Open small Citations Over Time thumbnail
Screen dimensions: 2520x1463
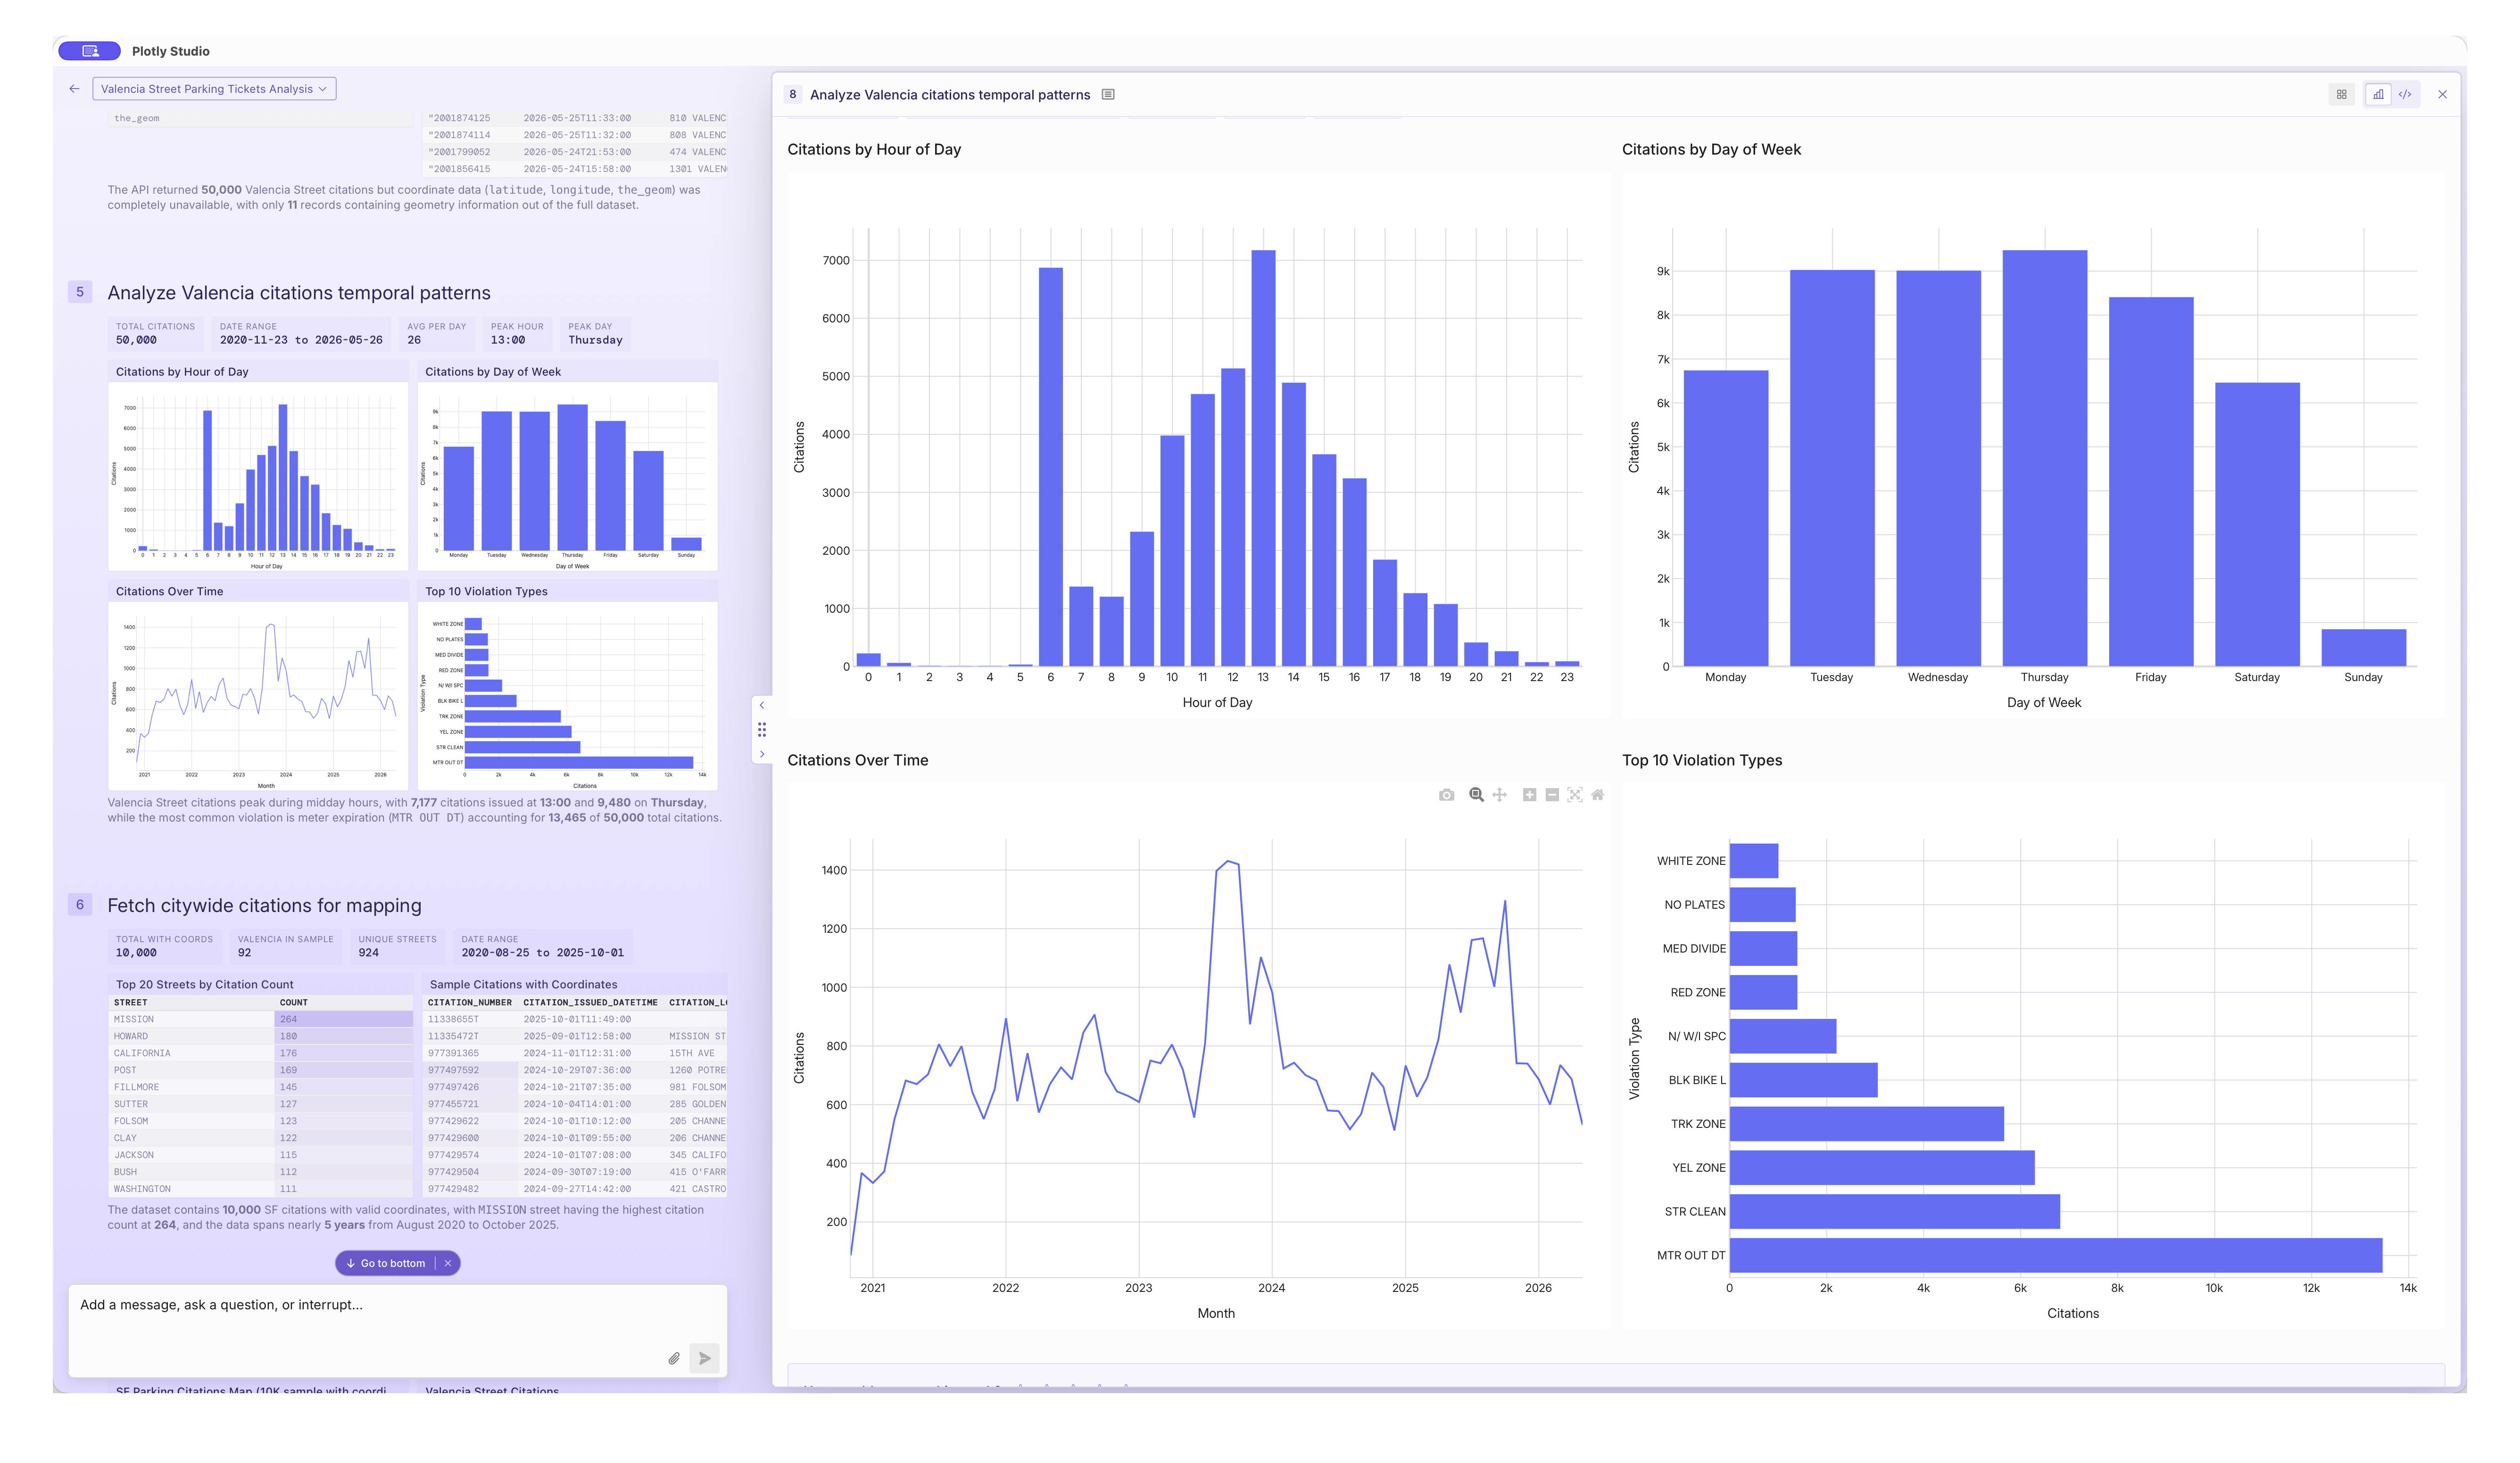[x=258, y=685]
